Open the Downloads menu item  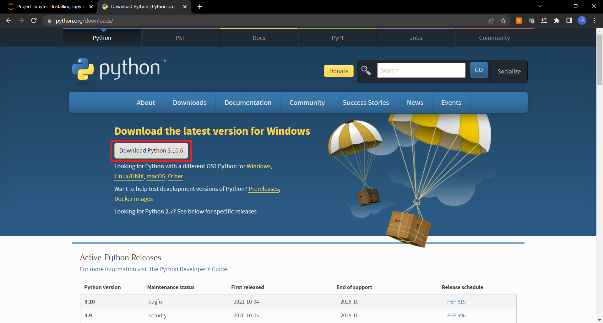(190, 103)
